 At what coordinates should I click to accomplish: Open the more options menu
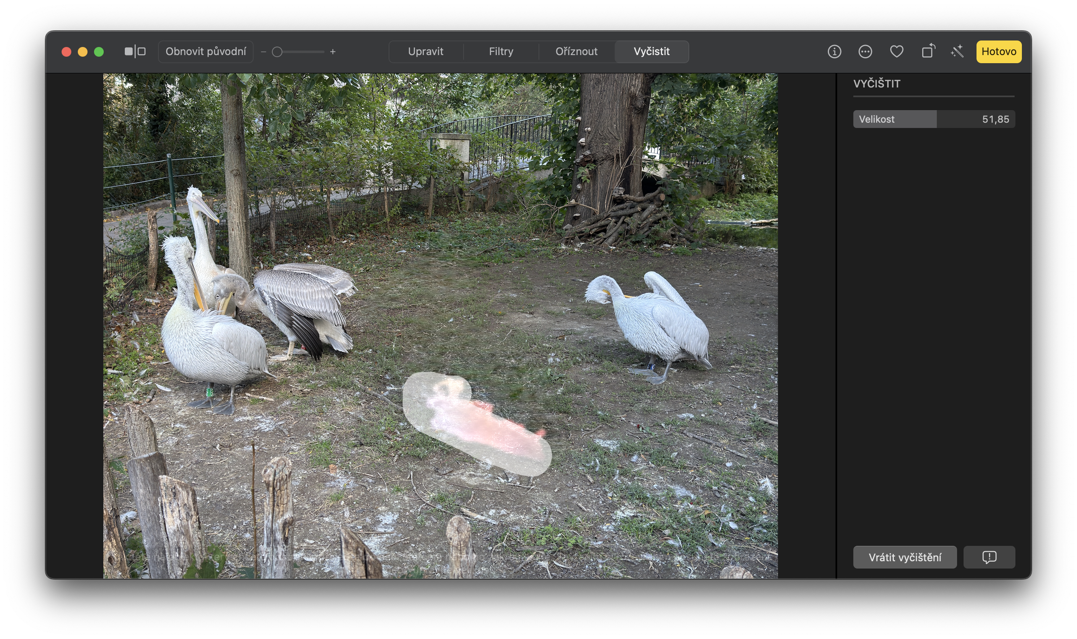pyautogui.click(x=865, y=51)
